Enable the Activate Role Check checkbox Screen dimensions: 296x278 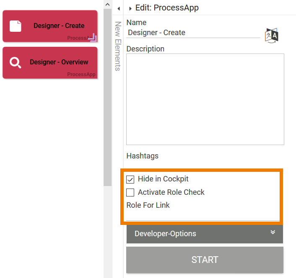(130, 193)
